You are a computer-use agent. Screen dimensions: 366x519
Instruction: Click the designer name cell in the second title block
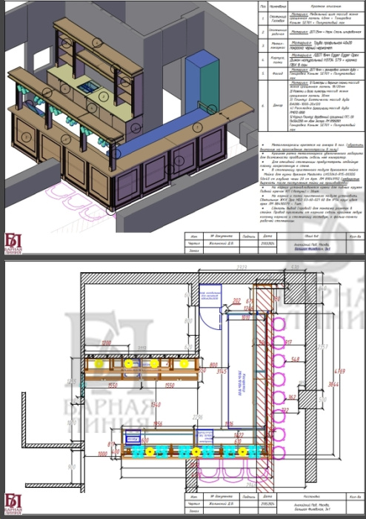221,503
